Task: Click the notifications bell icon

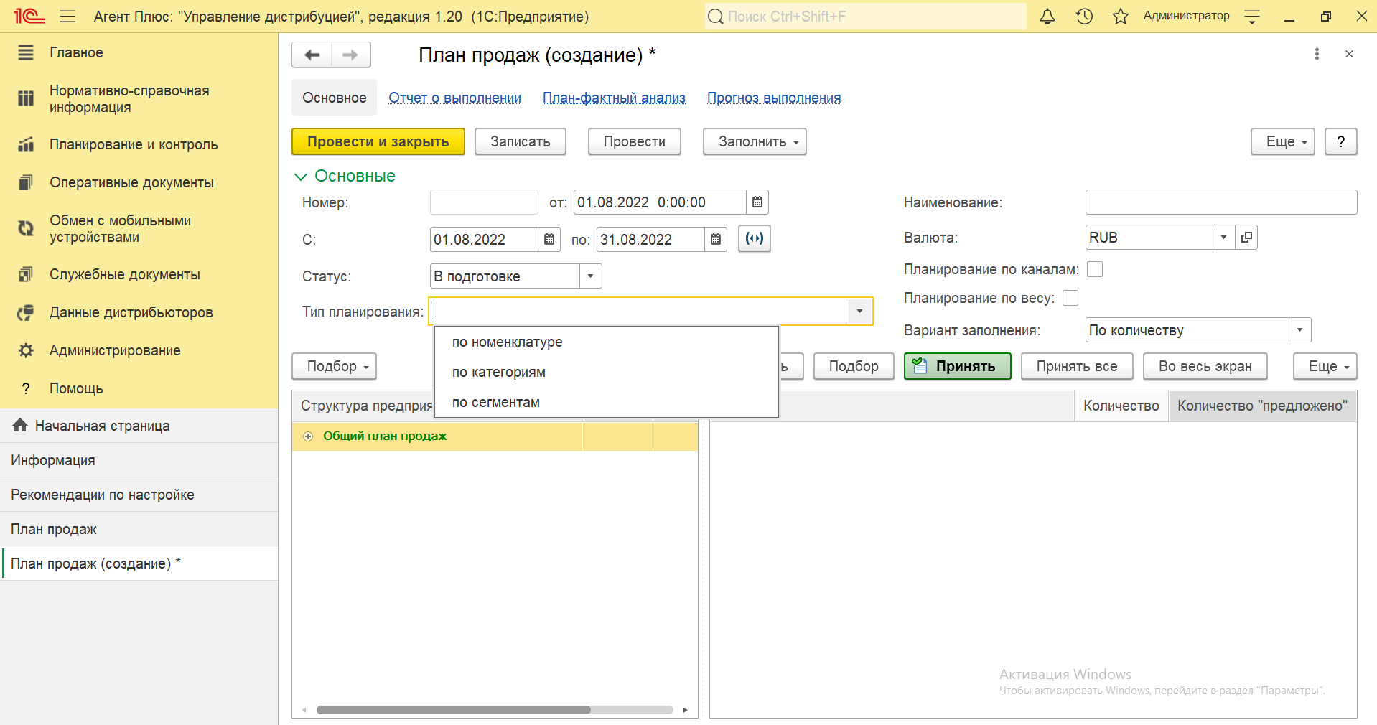Action: pyautogui.click(x=1047, y=17)
